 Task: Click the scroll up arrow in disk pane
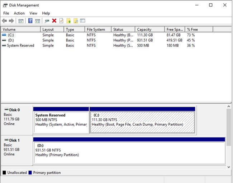click(x=229, y=107)
